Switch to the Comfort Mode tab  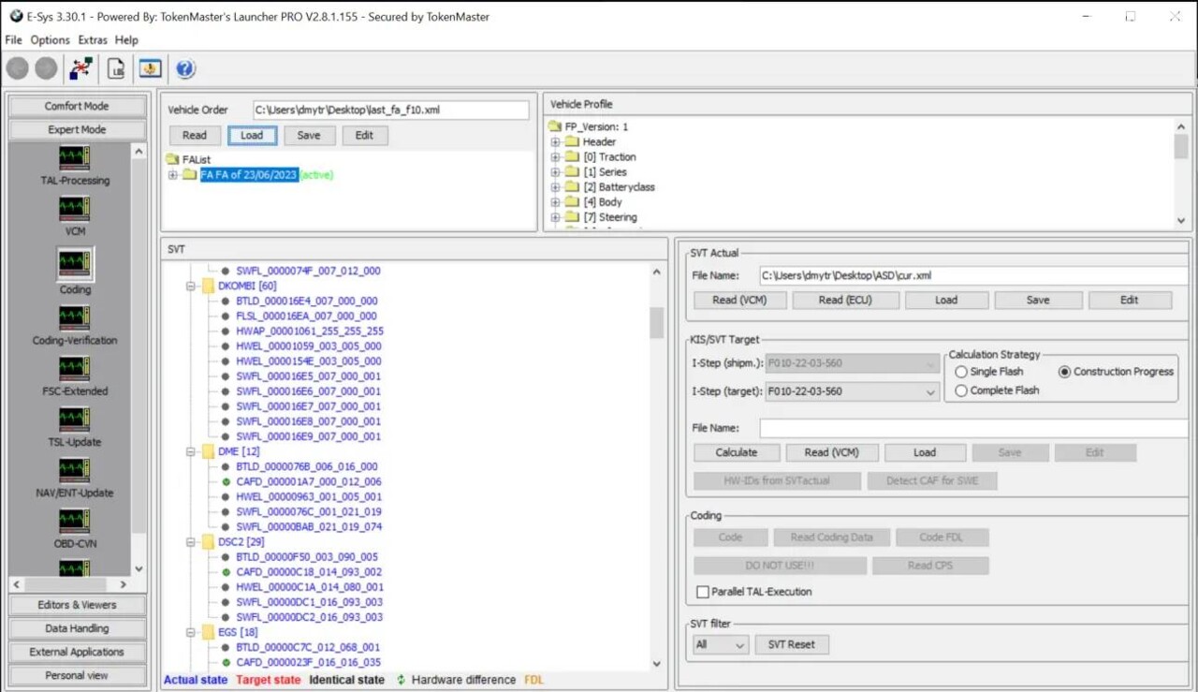pos(77,107)
